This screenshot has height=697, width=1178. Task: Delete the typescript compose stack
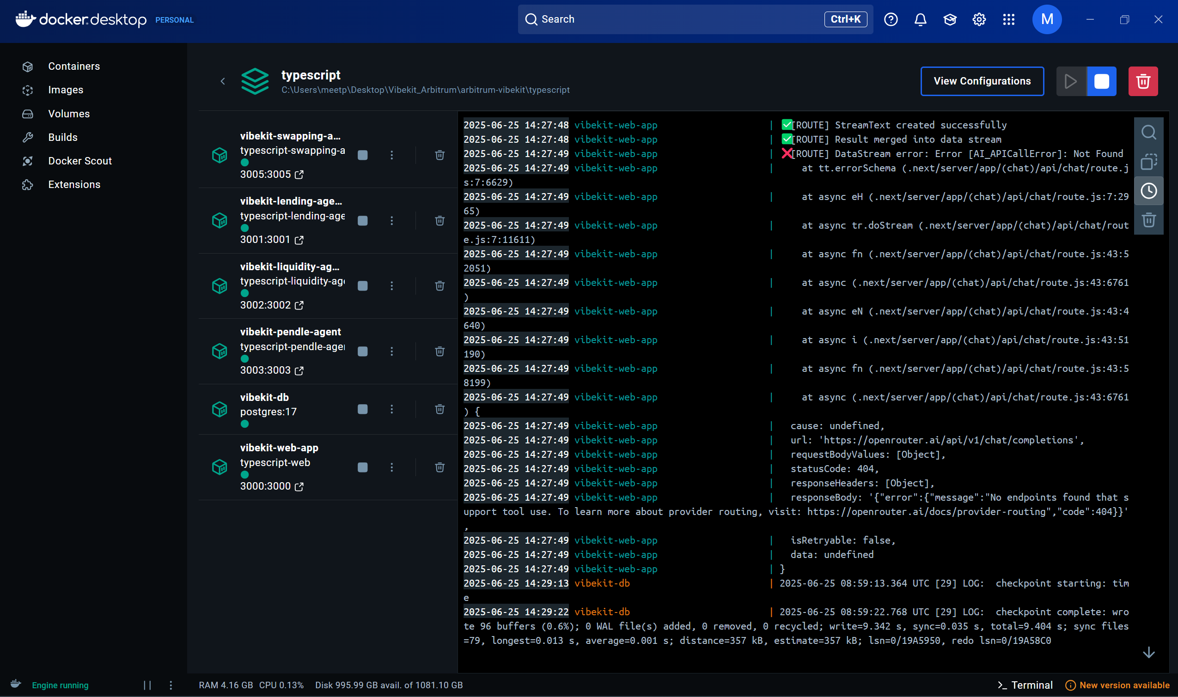[1143, 81]
